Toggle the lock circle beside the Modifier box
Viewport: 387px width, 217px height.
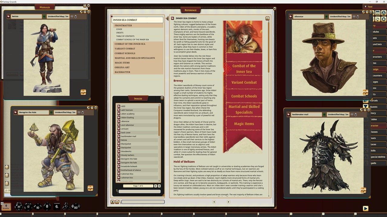tap(2, 203)
